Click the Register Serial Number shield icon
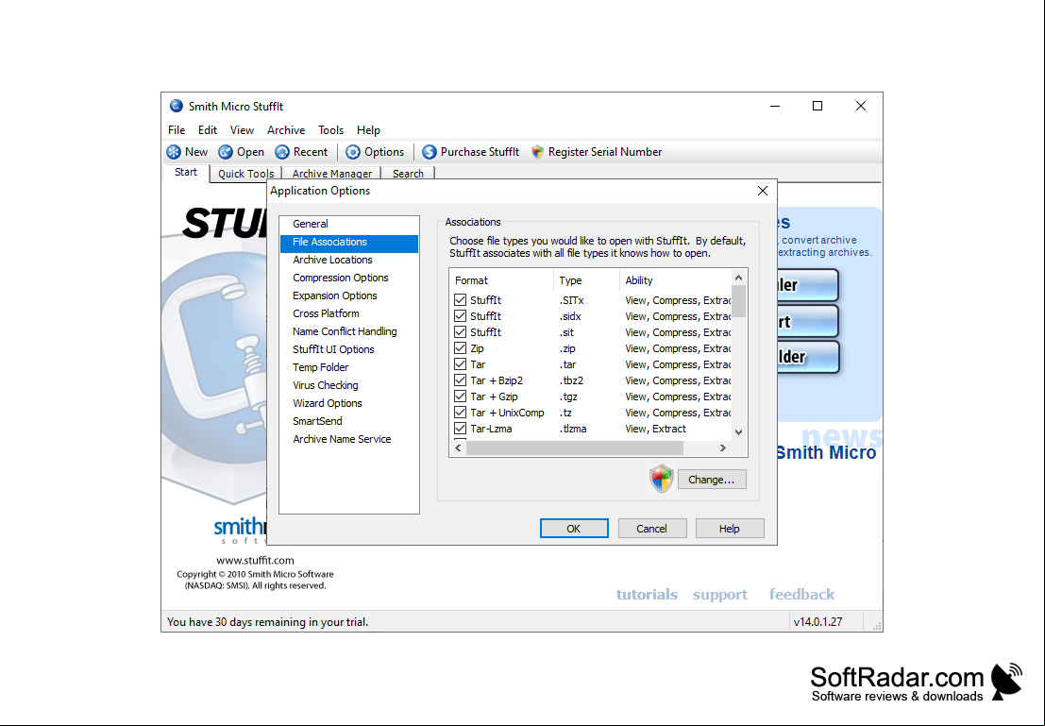The image size is (1045, 726). coord(537,152)
